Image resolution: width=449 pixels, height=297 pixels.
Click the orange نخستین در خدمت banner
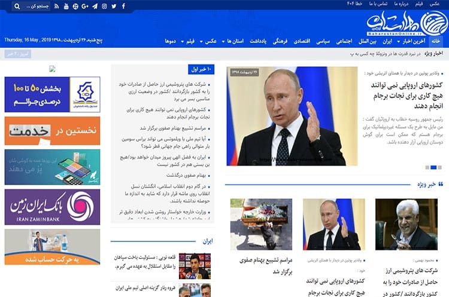tap(53, 131)
